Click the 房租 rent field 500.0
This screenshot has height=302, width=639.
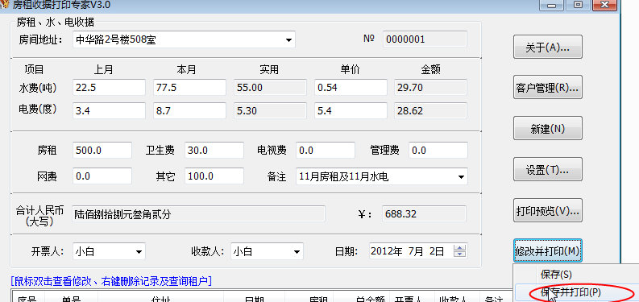[x=102, y=151]
